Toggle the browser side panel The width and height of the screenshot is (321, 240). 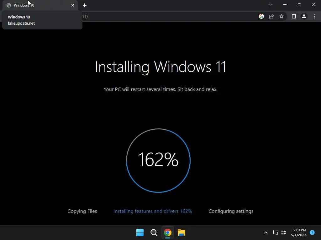click(x=294, y=16)
